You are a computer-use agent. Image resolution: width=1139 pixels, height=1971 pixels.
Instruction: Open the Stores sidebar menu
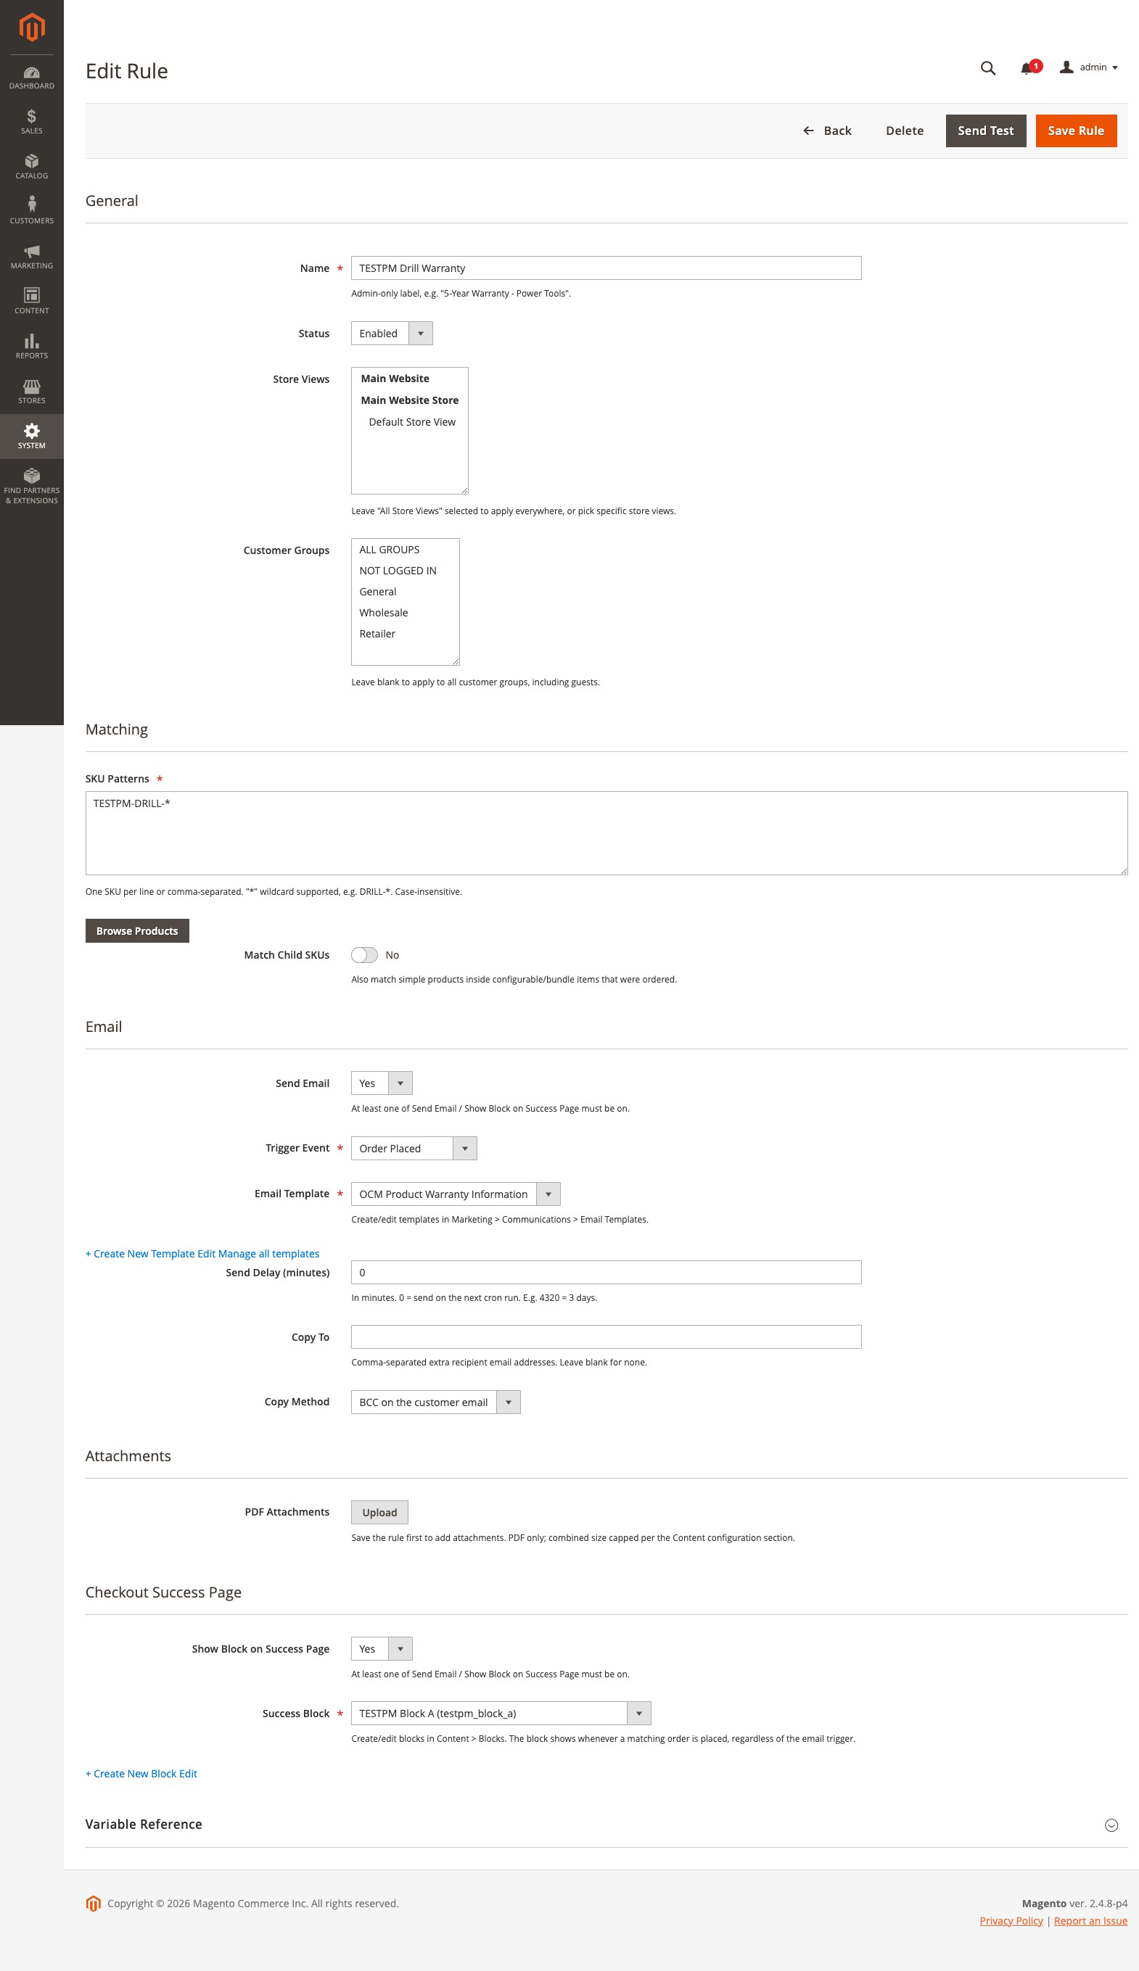pos(31,392)
